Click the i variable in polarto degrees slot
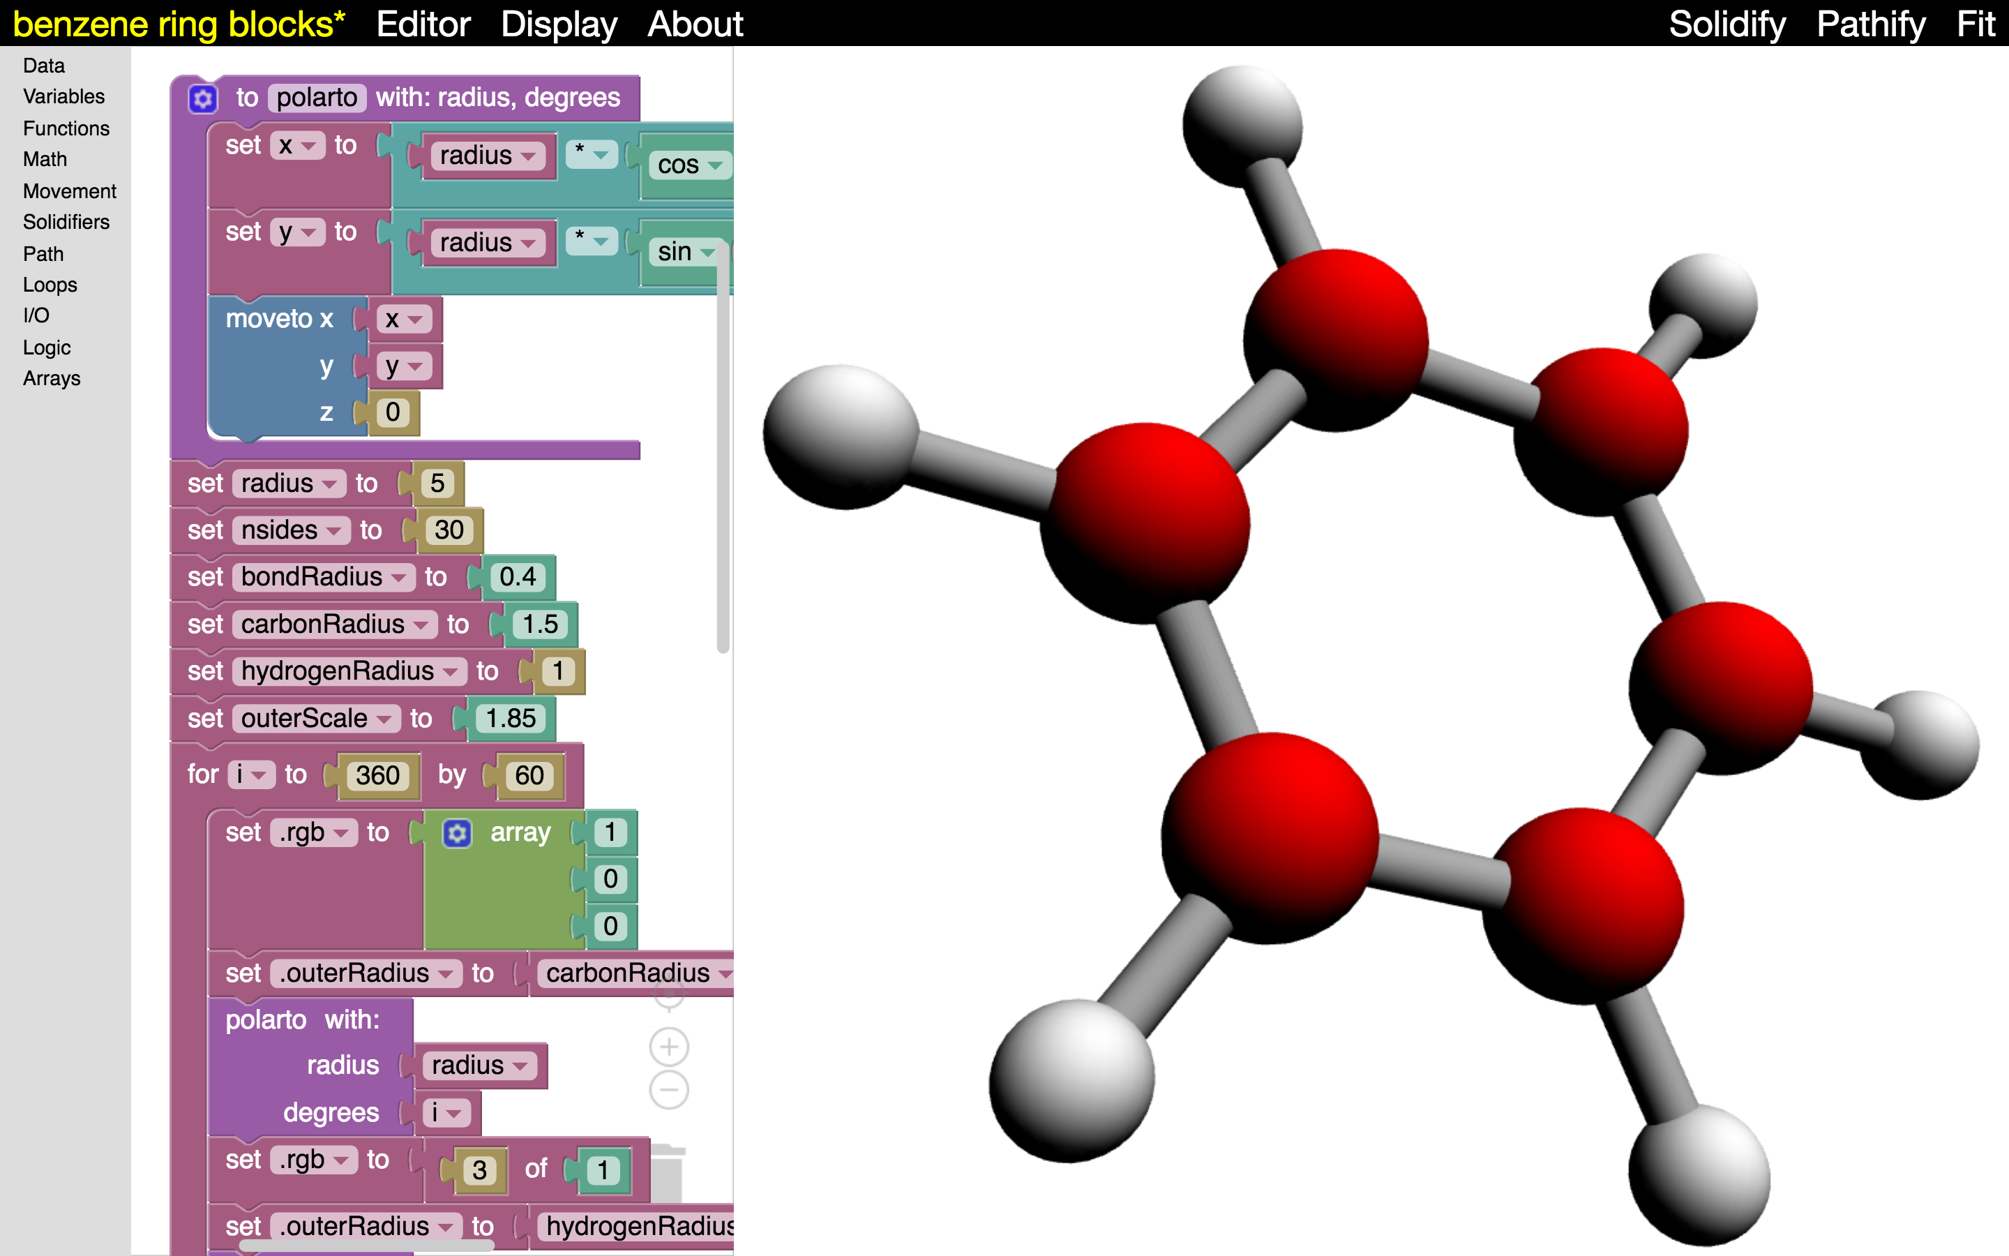 (446, 1113)
